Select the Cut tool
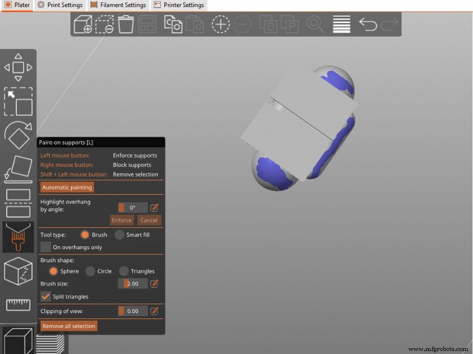 coord(18,203)
